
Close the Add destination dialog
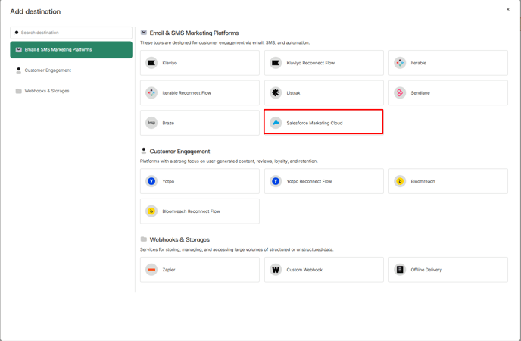[x=508, y=10]
